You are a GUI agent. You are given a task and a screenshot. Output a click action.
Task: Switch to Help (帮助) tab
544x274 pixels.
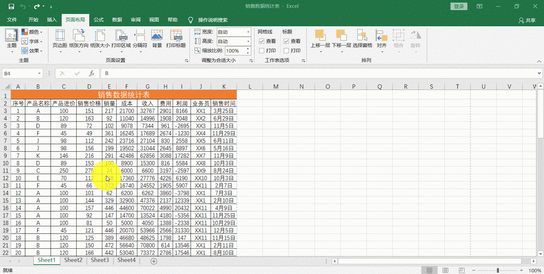173,20
